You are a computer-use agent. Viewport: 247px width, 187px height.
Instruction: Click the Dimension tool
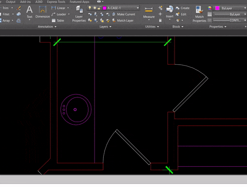click(42, 12)
